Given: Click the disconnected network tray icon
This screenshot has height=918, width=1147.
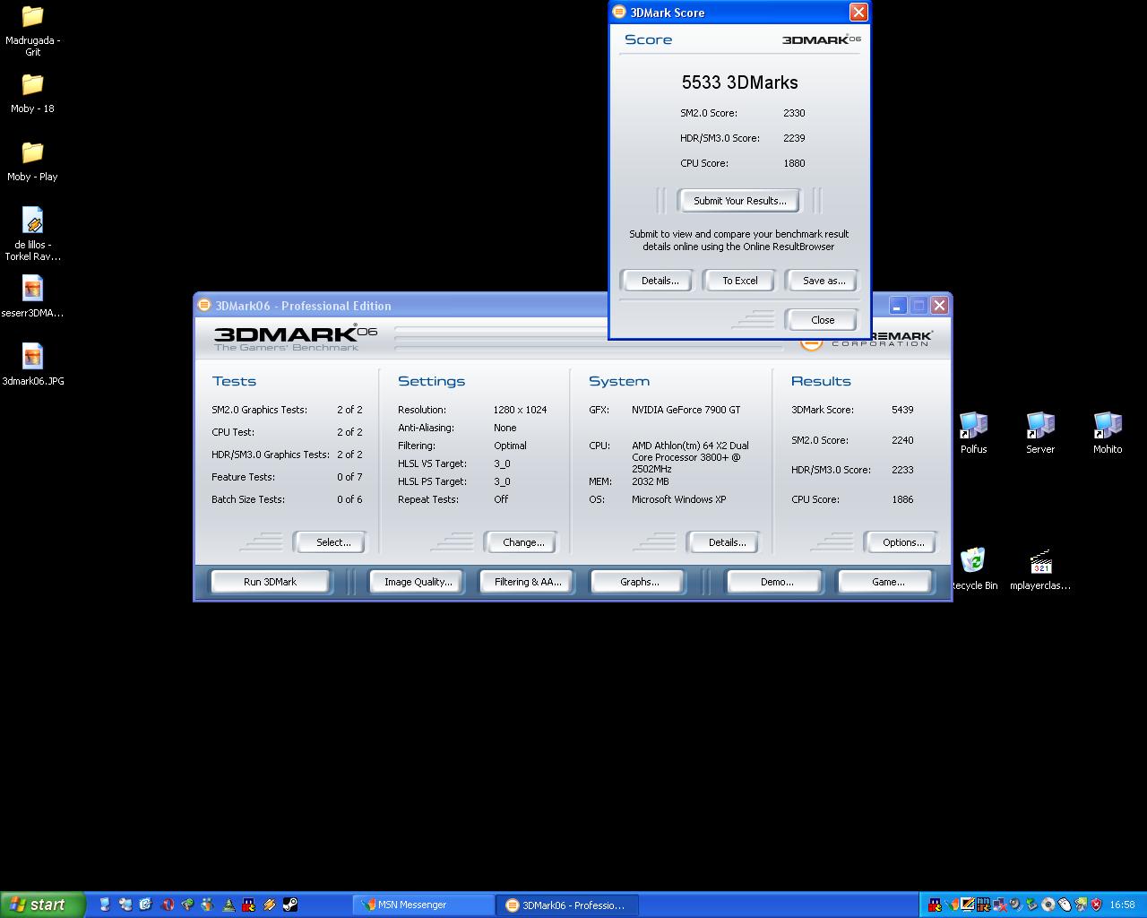Looking at the screenshot, I should (x=1000, y=905).
